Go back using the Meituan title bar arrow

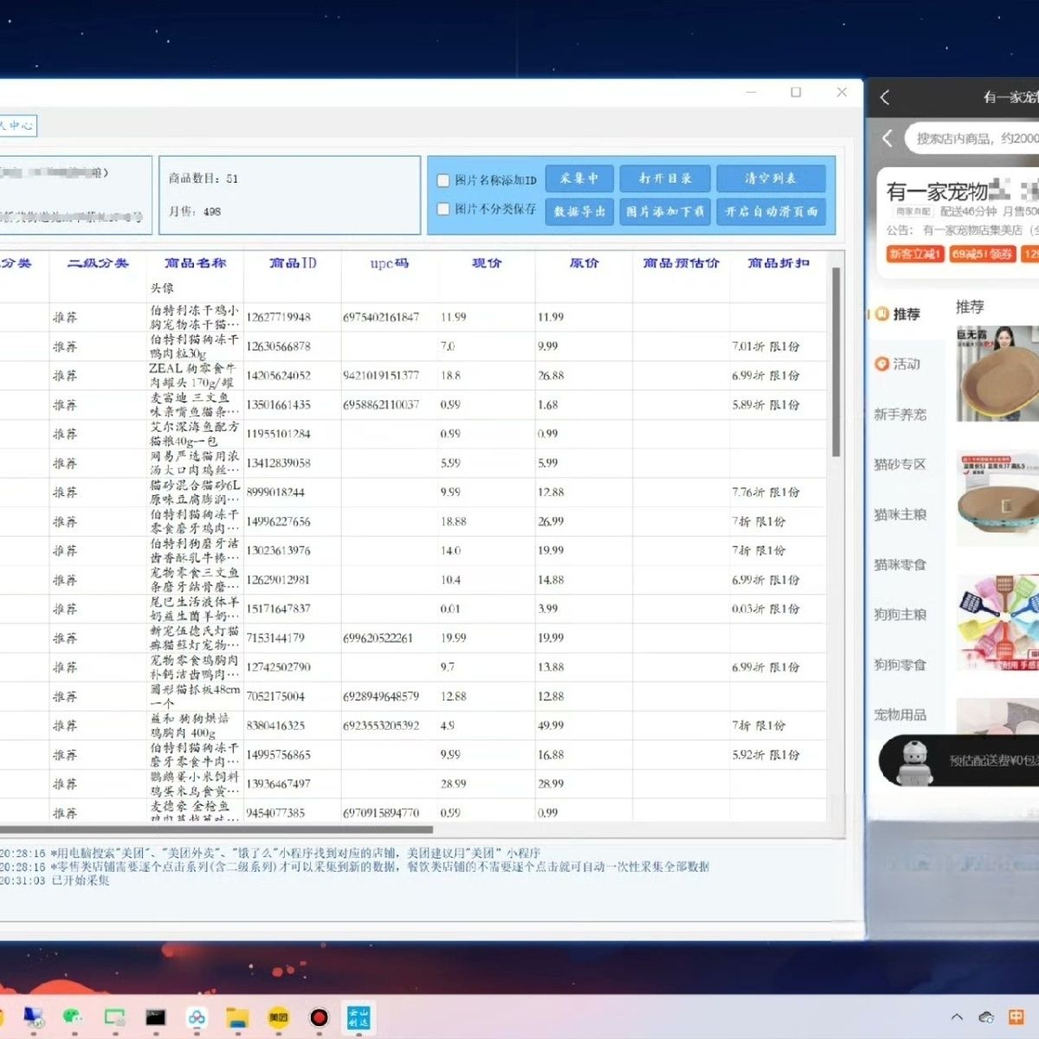(x=885, y=97)
